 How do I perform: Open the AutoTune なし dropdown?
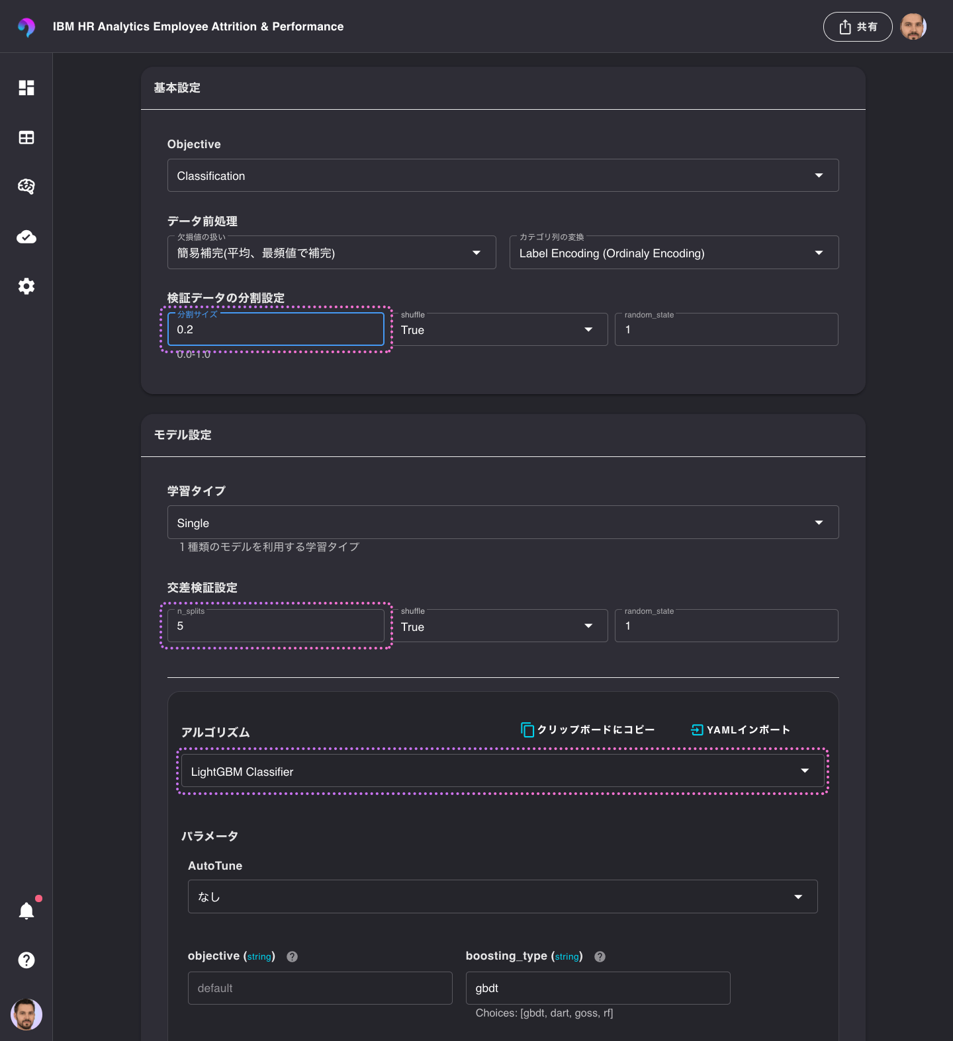pyautogui.click(x=503, y=896)
